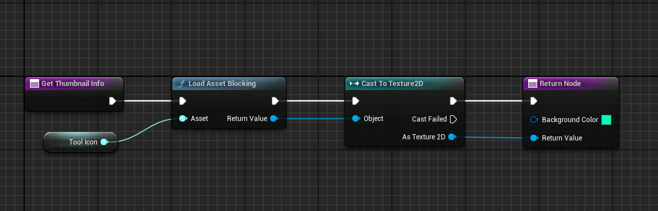658x211 pixels.
Task: Click the Return Node header icon
Action: point(533,84)
